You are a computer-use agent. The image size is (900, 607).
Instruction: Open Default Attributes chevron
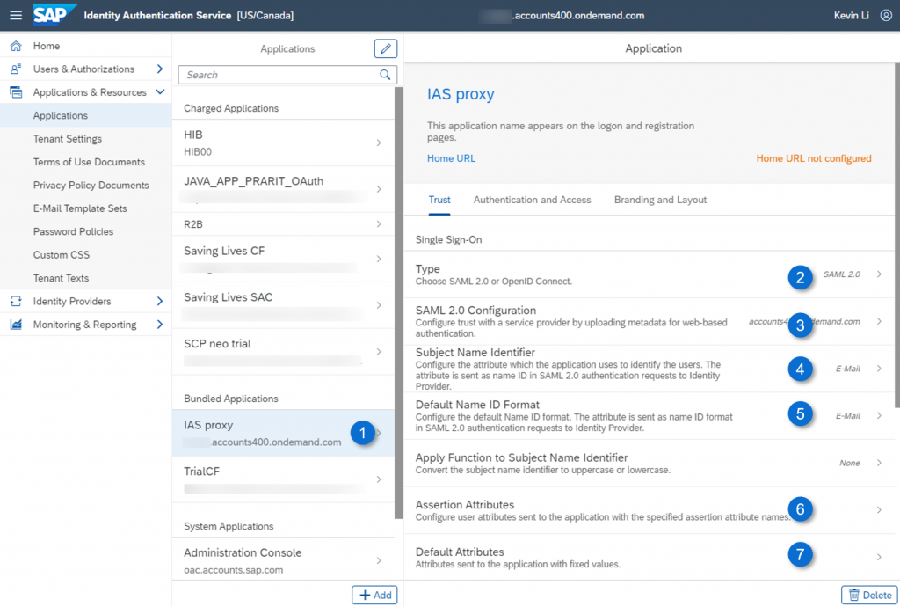879,557
